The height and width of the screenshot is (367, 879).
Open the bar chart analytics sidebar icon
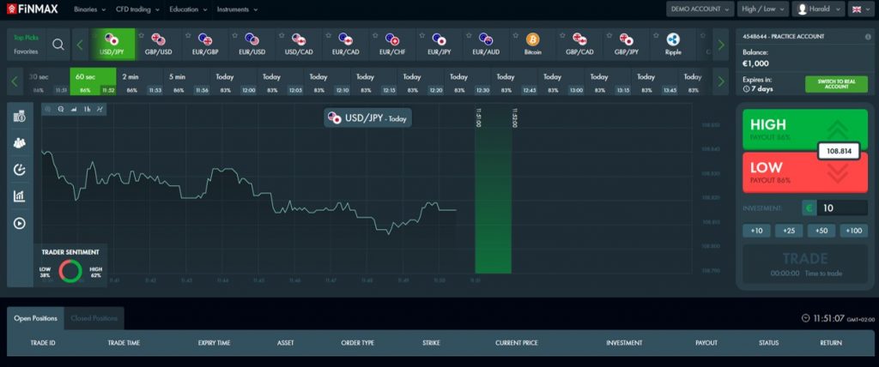[20, 196]
